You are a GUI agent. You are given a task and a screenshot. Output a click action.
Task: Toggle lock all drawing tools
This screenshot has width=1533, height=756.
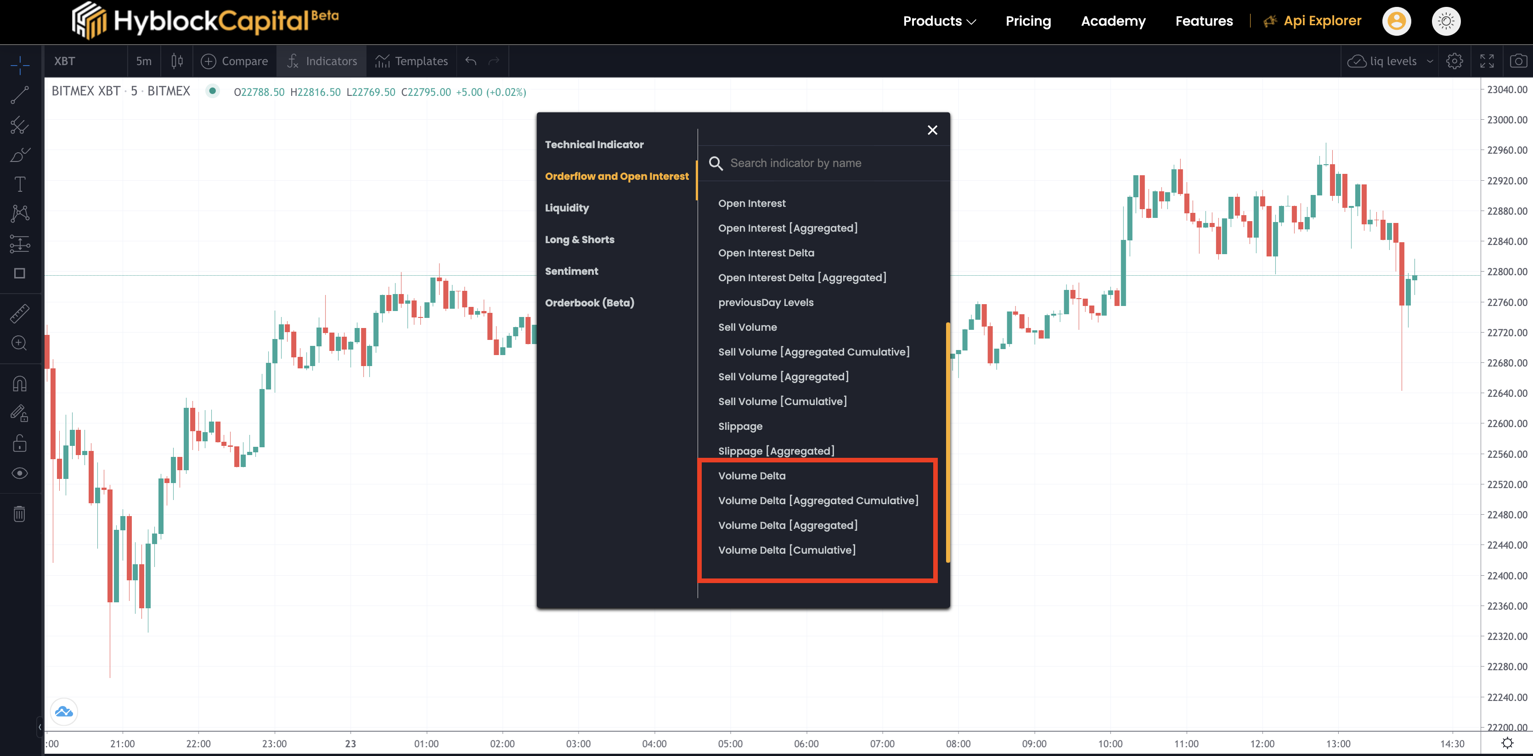20,444
